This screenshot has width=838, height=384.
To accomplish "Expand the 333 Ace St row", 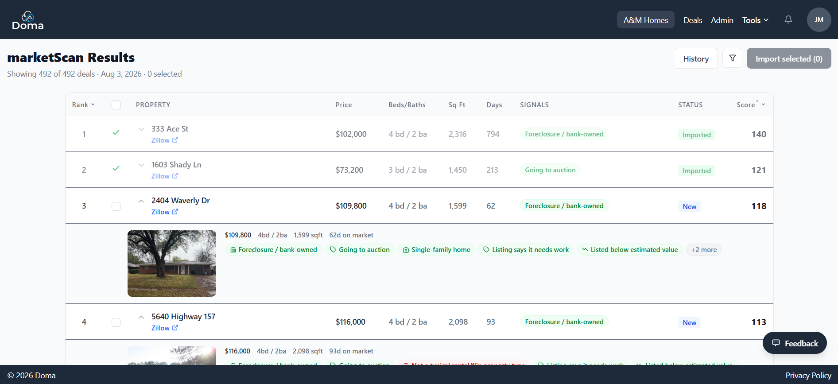I will 141,129.
